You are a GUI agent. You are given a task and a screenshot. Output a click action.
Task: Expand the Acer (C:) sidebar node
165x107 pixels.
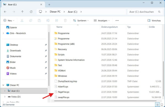point(5,91)
